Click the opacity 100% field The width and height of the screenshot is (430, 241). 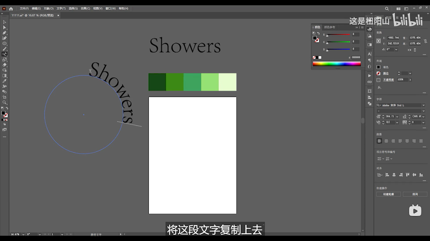pyautogui.click(x=402, y=80)
